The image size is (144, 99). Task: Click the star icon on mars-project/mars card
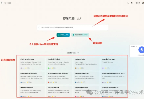(82, 82)
